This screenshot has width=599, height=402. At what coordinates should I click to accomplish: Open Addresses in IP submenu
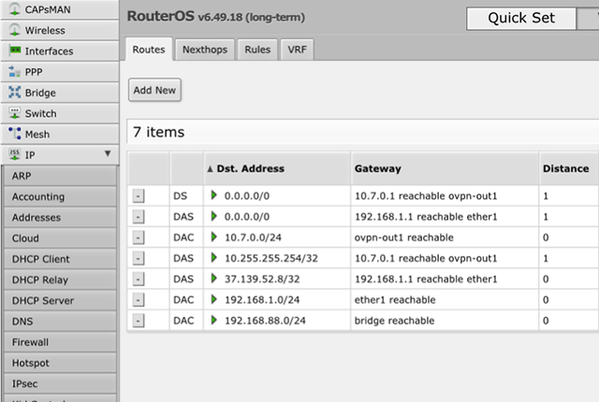click(x=60, y=218)
